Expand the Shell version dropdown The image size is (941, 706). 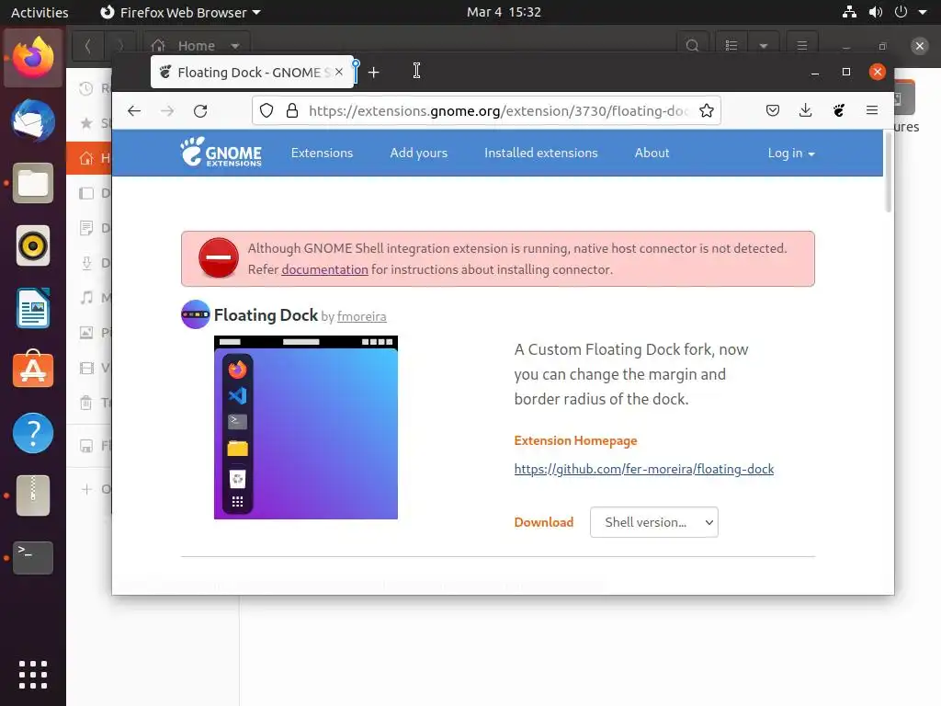tap(654, 522)
